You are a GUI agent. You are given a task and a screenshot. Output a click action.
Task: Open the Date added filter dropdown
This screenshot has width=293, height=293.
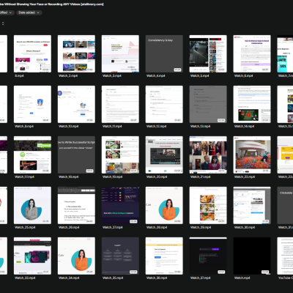pos(29,12)
